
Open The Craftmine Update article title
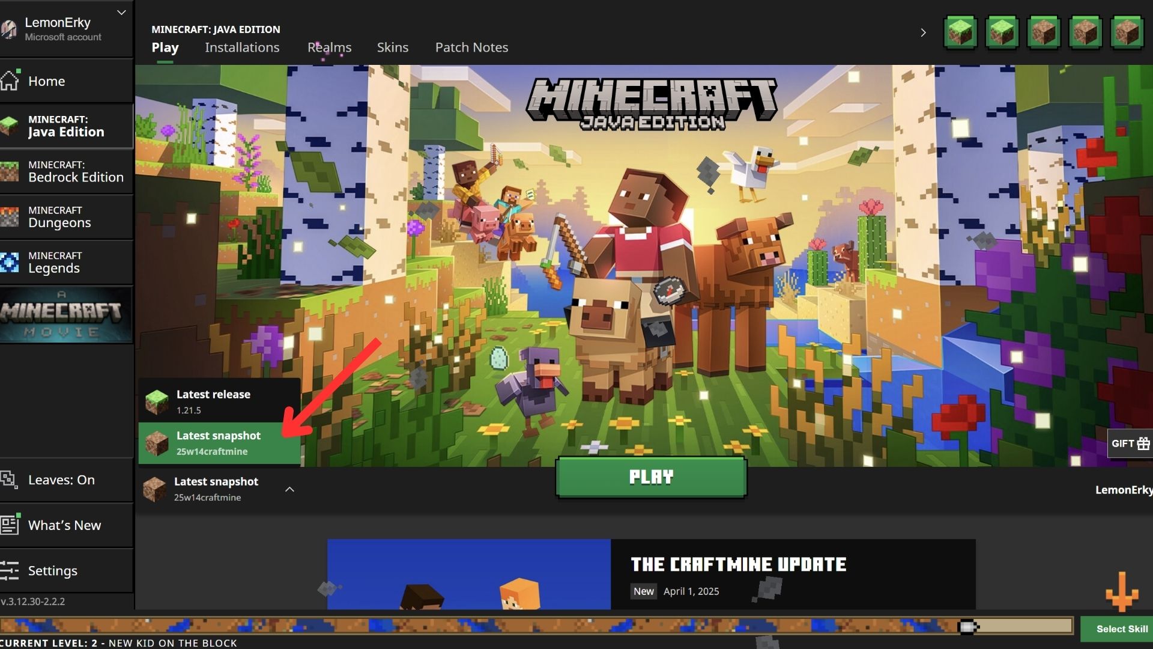coord(738,564)
